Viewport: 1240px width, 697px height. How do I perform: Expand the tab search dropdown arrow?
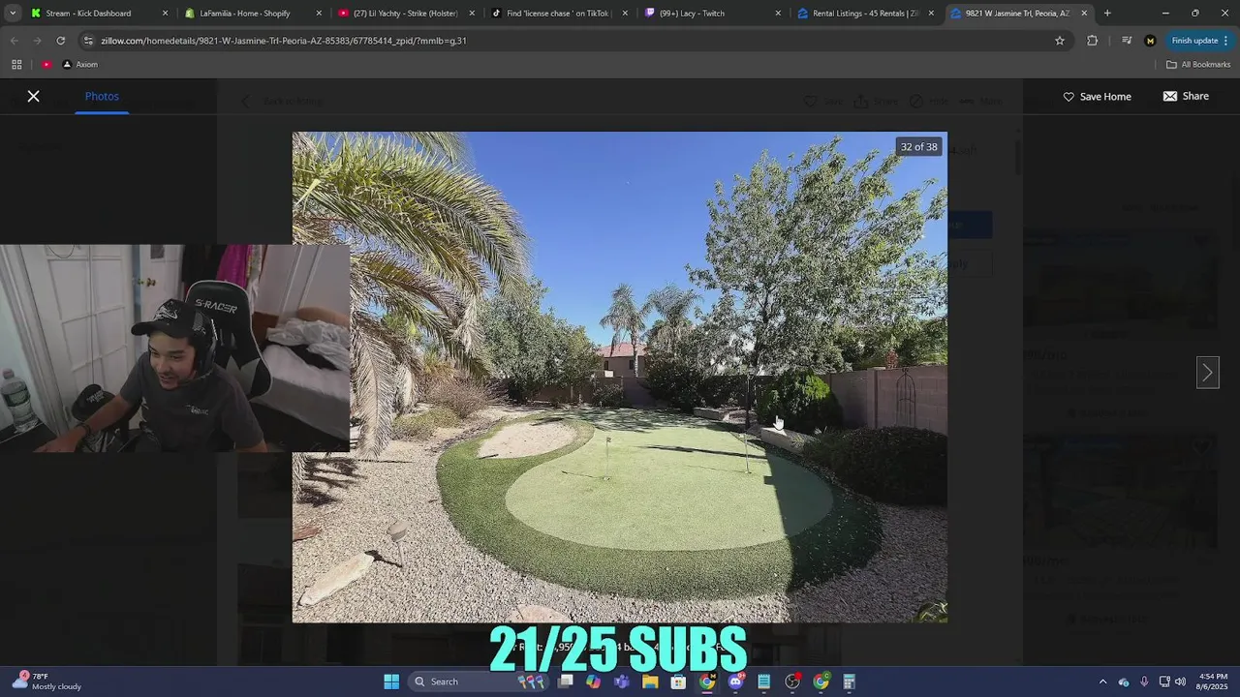pyautogui.click(x=13, y=14)
